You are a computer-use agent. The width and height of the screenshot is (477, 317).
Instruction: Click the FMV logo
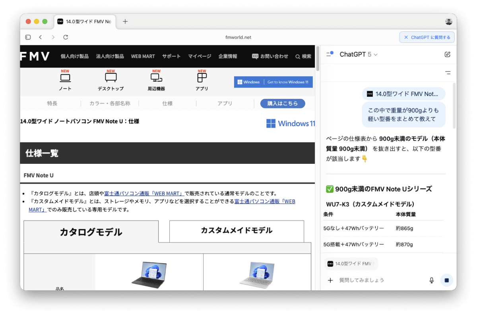(35, 56)
